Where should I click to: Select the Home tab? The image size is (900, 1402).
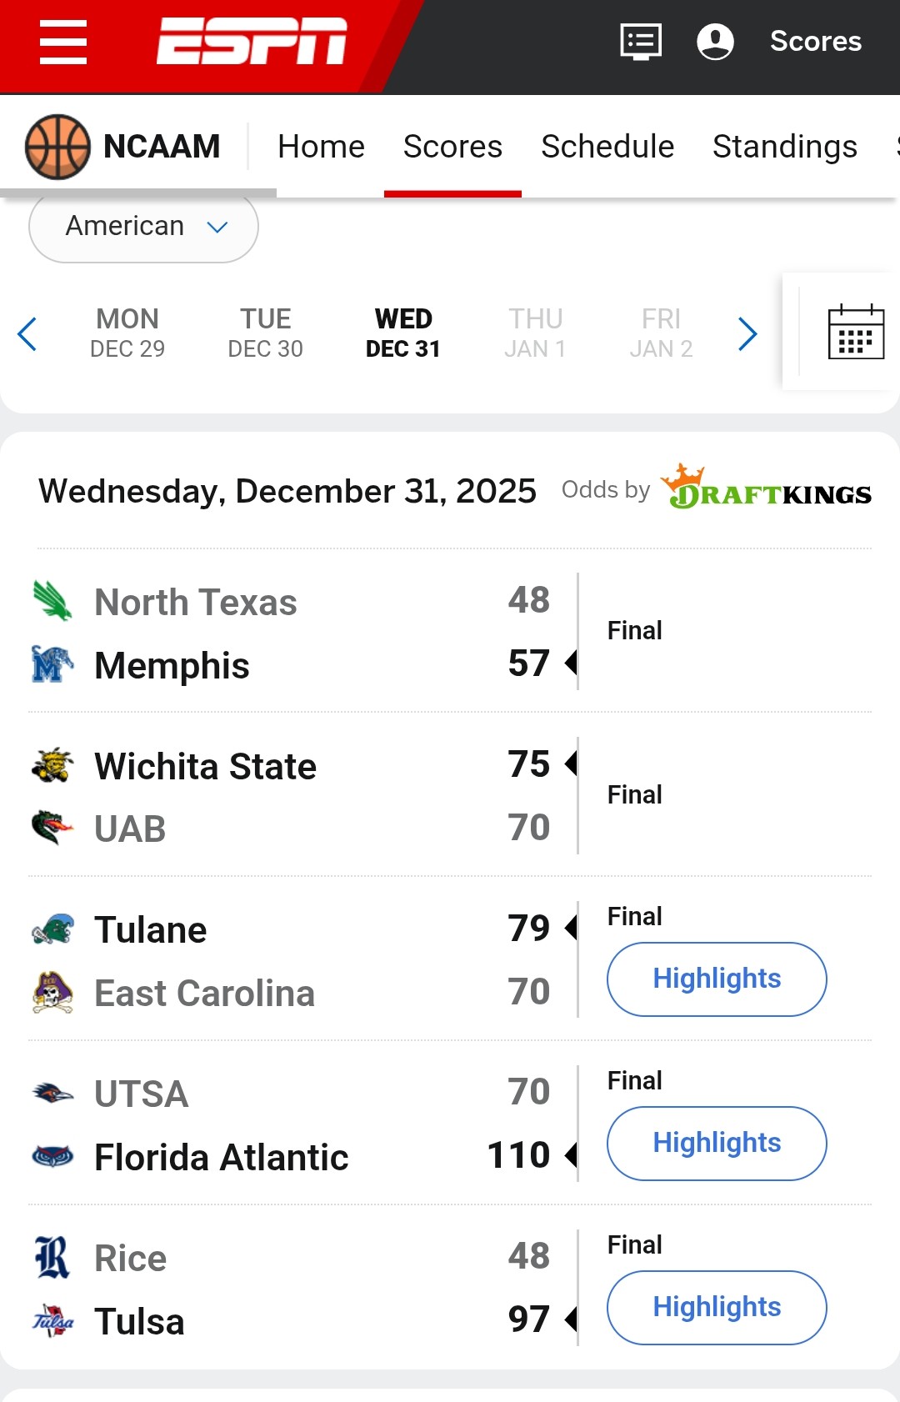[321, 147]
